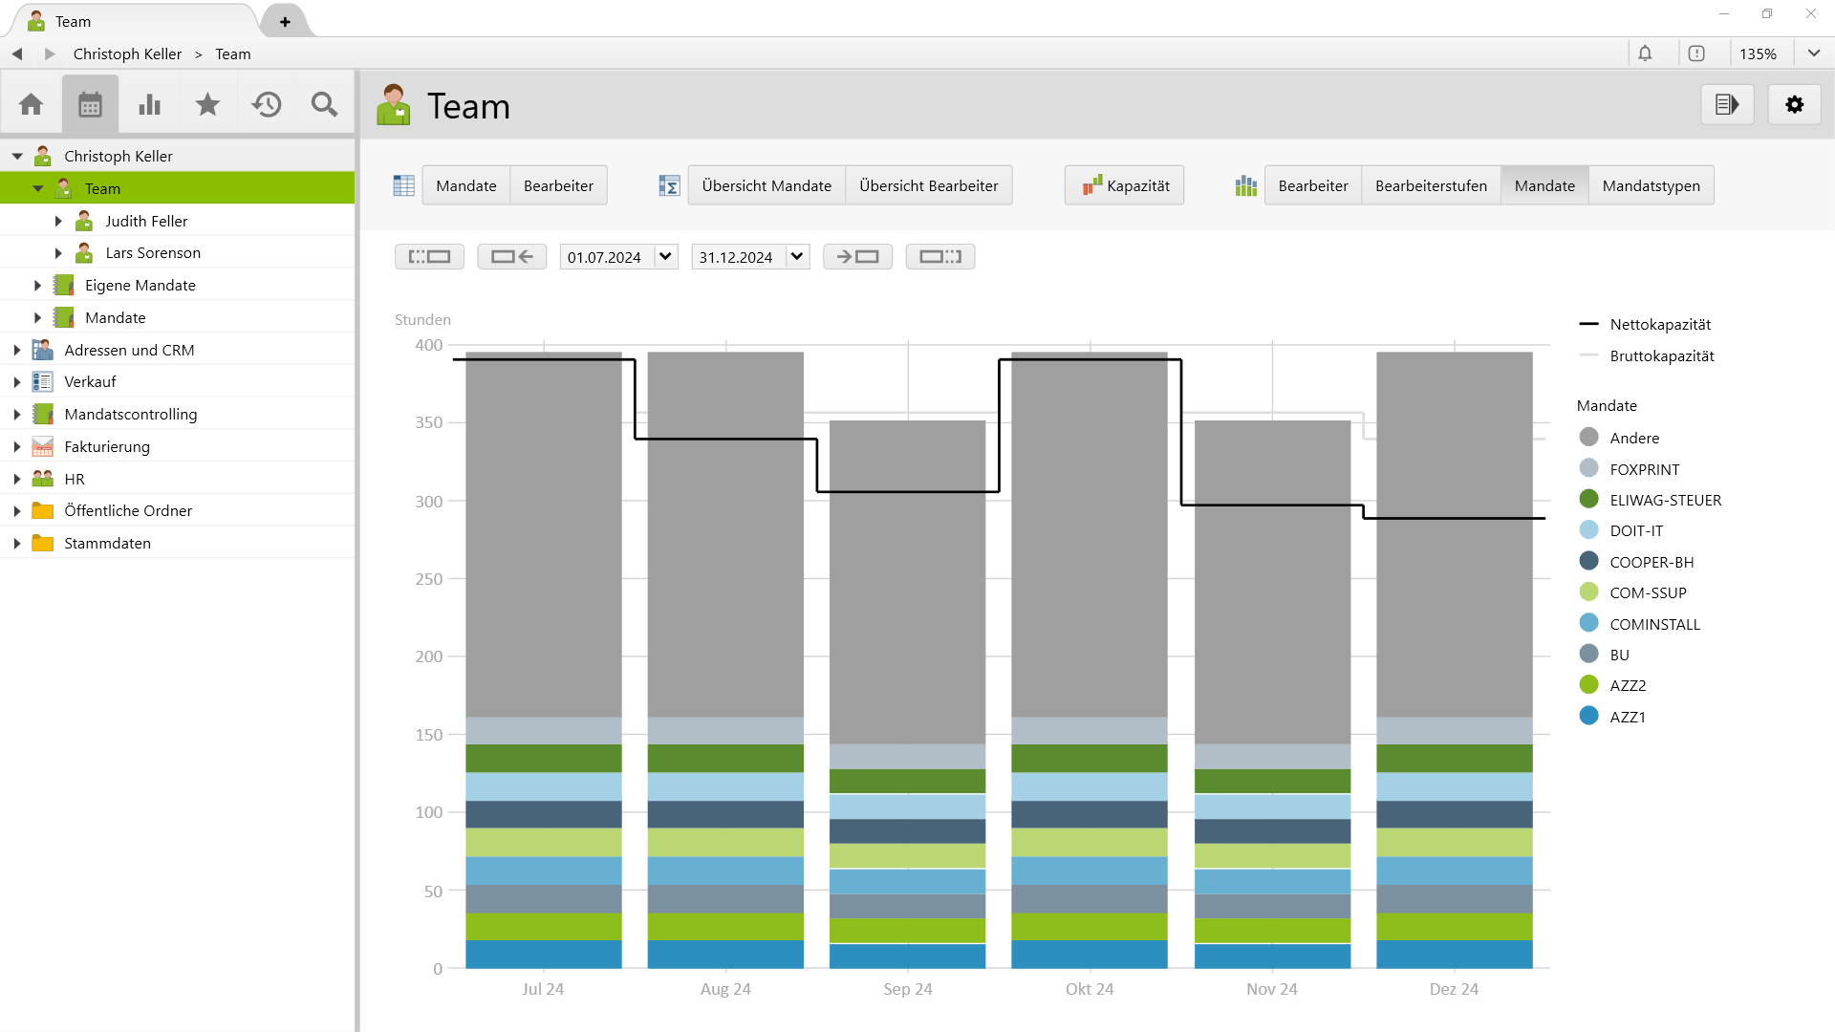Open the favorites star icon

point(207,103)
